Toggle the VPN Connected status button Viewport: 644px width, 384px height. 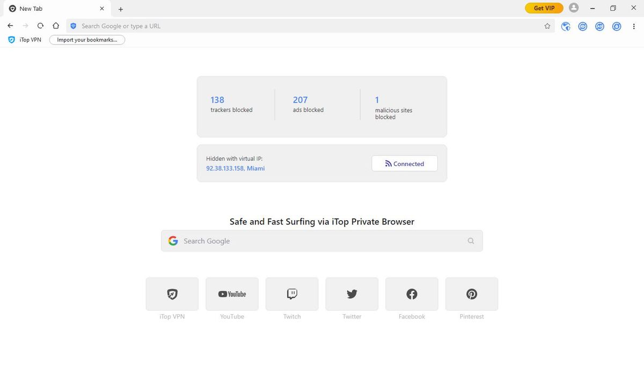404,163
